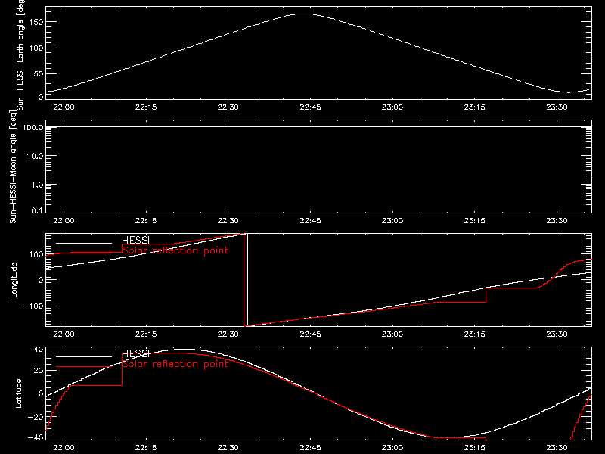Click white HESSI legend line in Latitude plot
This screenshot has height=454, width=605.
pos(84,356)
